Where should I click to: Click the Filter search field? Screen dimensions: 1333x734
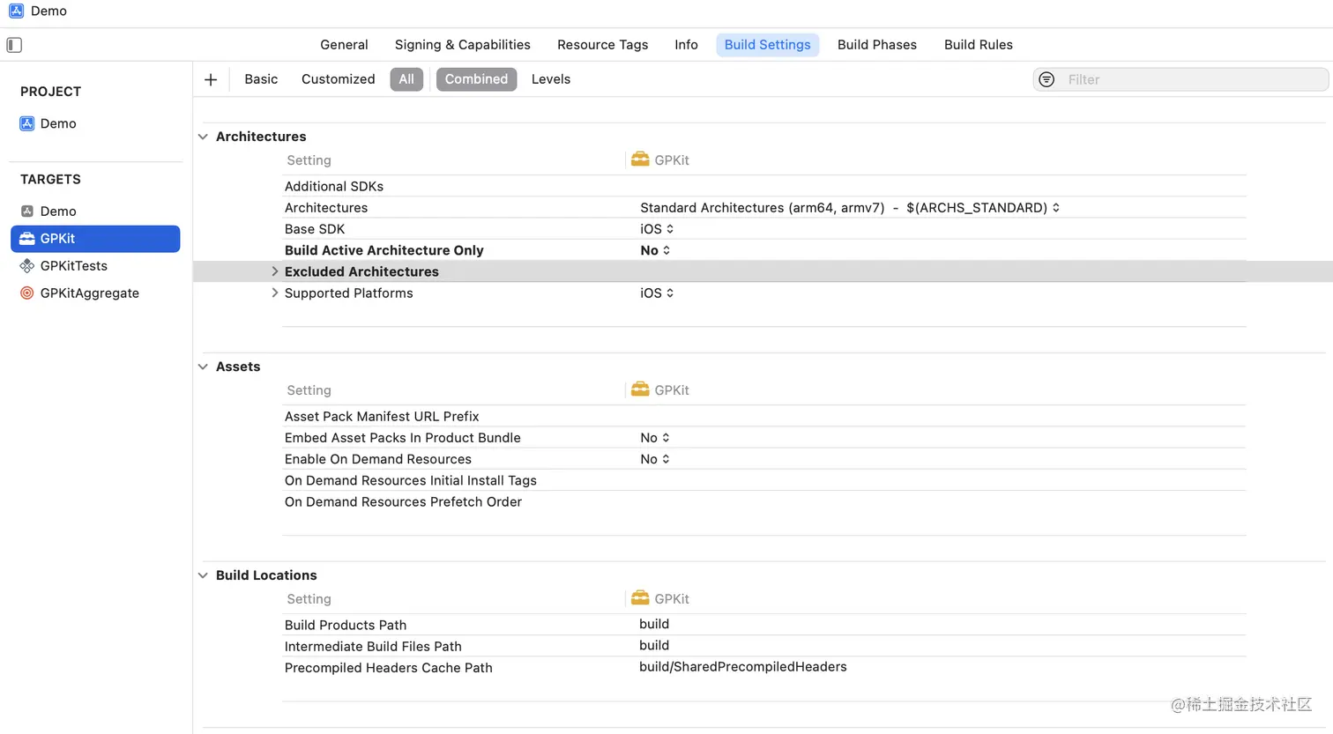pos(1190,79)
